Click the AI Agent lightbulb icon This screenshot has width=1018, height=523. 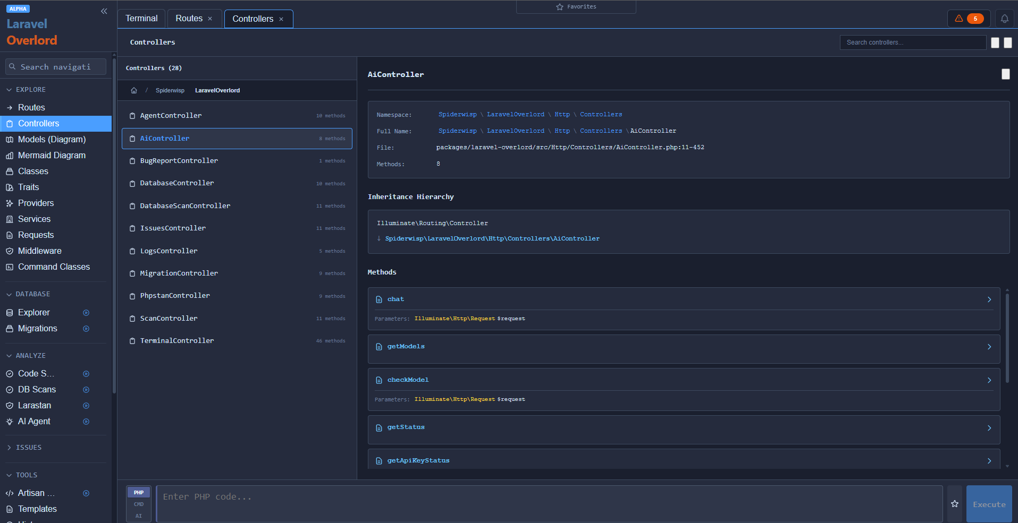click(x=10, y=422)
